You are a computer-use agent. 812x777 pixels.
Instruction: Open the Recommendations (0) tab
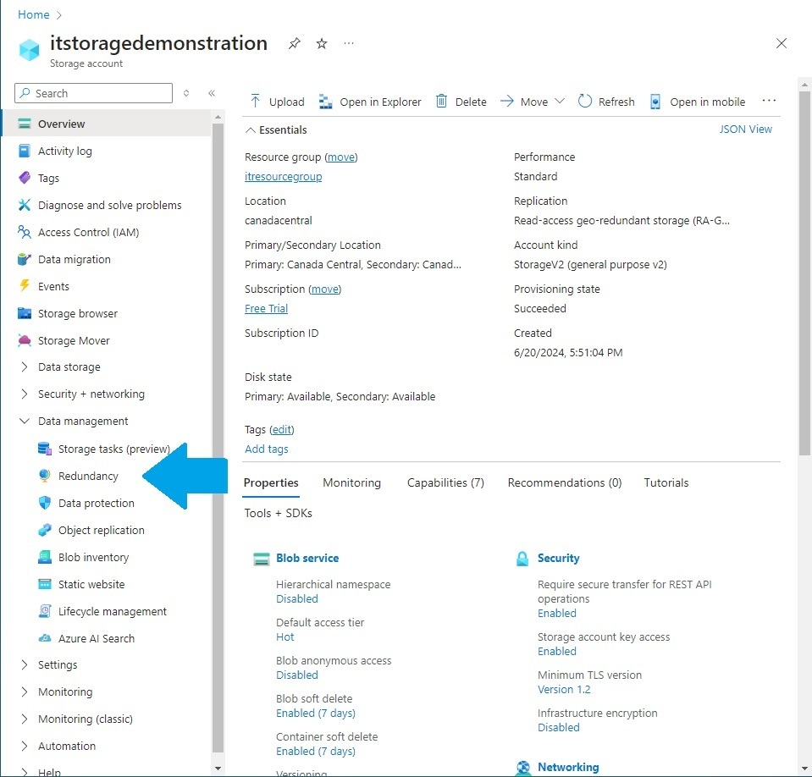click(x=565, y=483)
